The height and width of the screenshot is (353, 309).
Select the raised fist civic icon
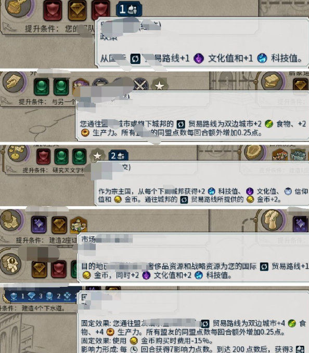pos(273,220)
